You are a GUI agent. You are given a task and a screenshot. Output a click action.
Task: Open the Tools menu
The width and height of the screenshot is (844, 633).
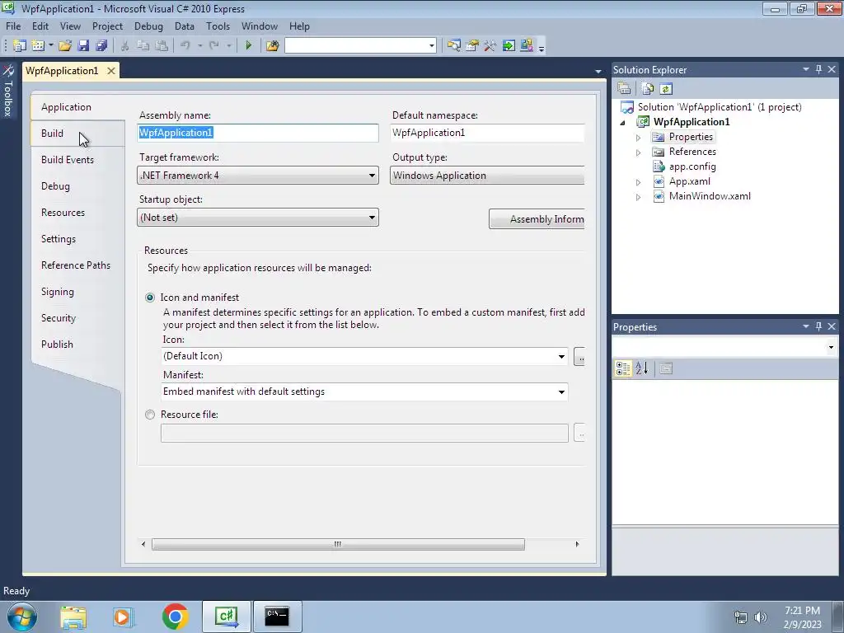[x=218, y=26]
